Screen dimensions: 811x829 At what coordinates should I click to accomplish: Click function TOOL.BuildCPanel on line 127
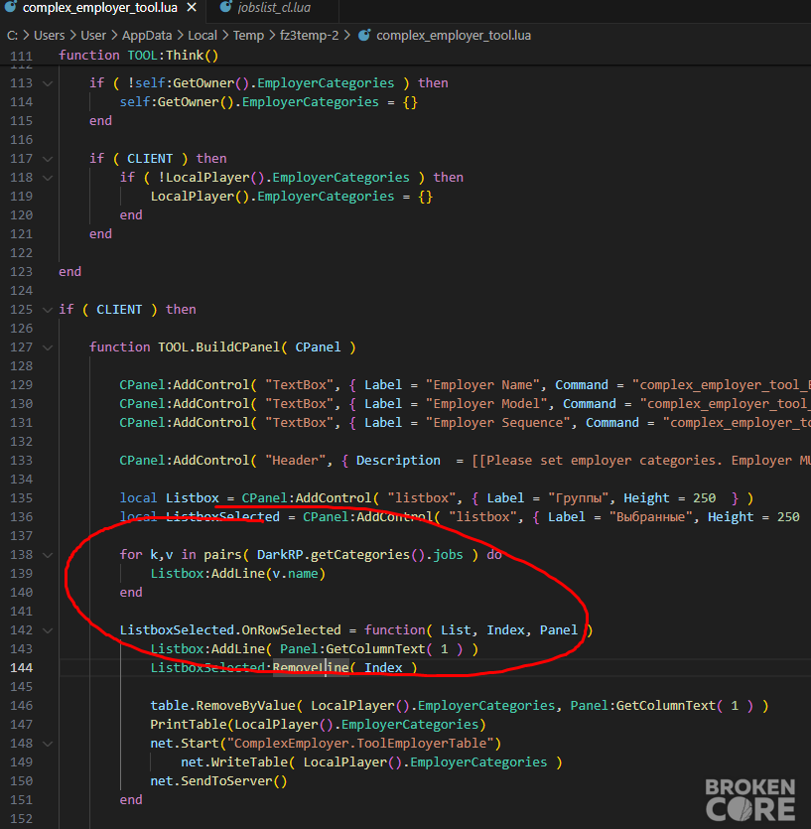coord(184,347)
